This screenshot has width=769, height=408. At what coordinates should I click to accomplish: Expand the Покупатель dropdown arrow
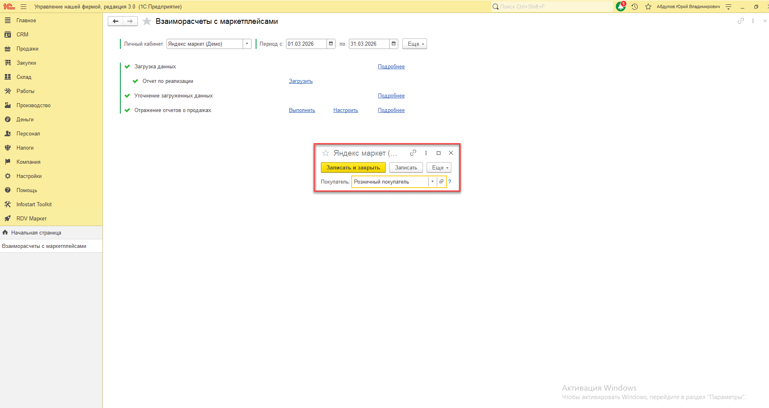click(432, 182)
